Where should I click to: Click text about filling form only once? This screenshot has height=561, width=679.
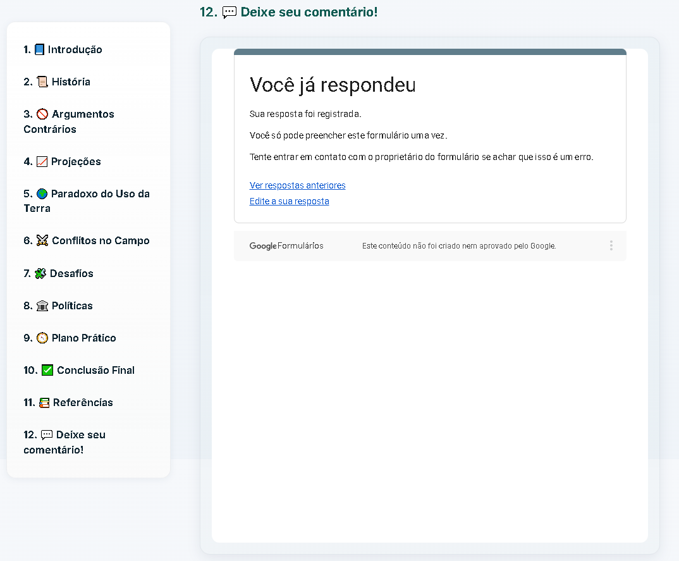pos(348,135)
